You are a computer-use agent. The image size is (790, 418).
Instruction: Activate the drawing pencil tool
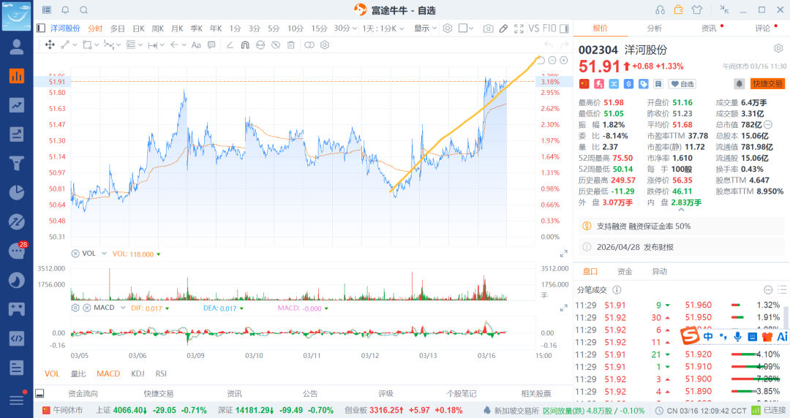(503, 28)
